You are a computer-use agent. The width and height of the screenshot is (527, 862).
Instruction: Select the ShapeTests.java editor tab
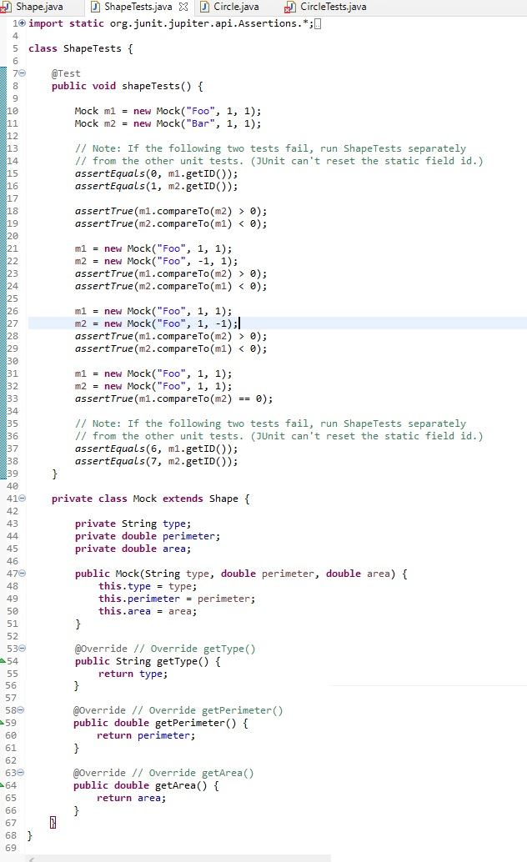pos(138,7)
